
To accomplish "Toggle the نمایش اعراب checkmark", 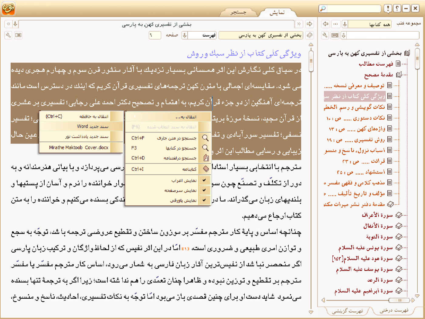I will [x=204, y=180].
